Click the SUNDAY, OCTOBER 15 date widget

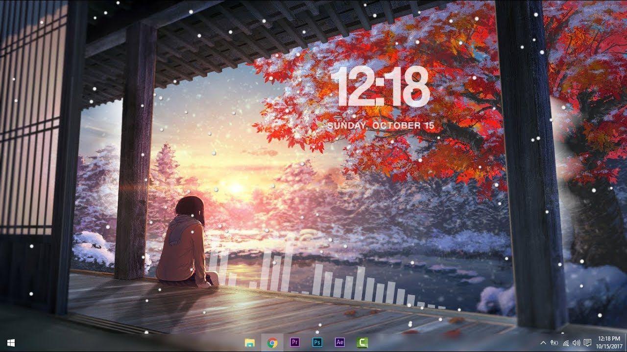click(x=381, y=125)
